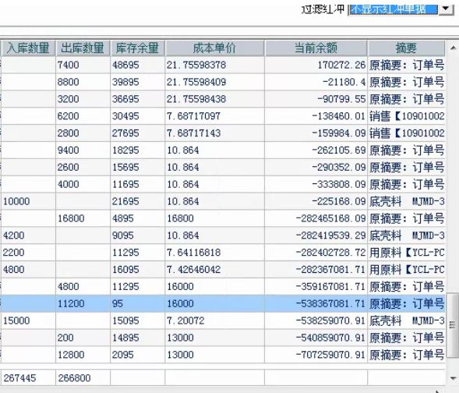Screen dimensions: 459x393
Task: Click outbound total 266800 in footer
Action: (83, 377)
